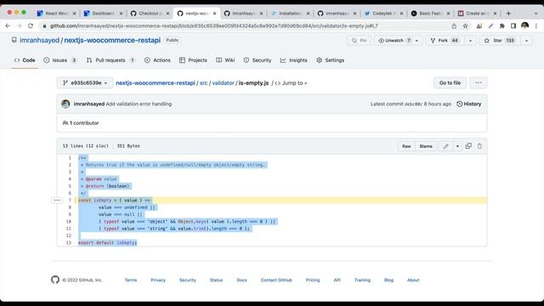Click the address bar URL field

click(x=243, y=25)
